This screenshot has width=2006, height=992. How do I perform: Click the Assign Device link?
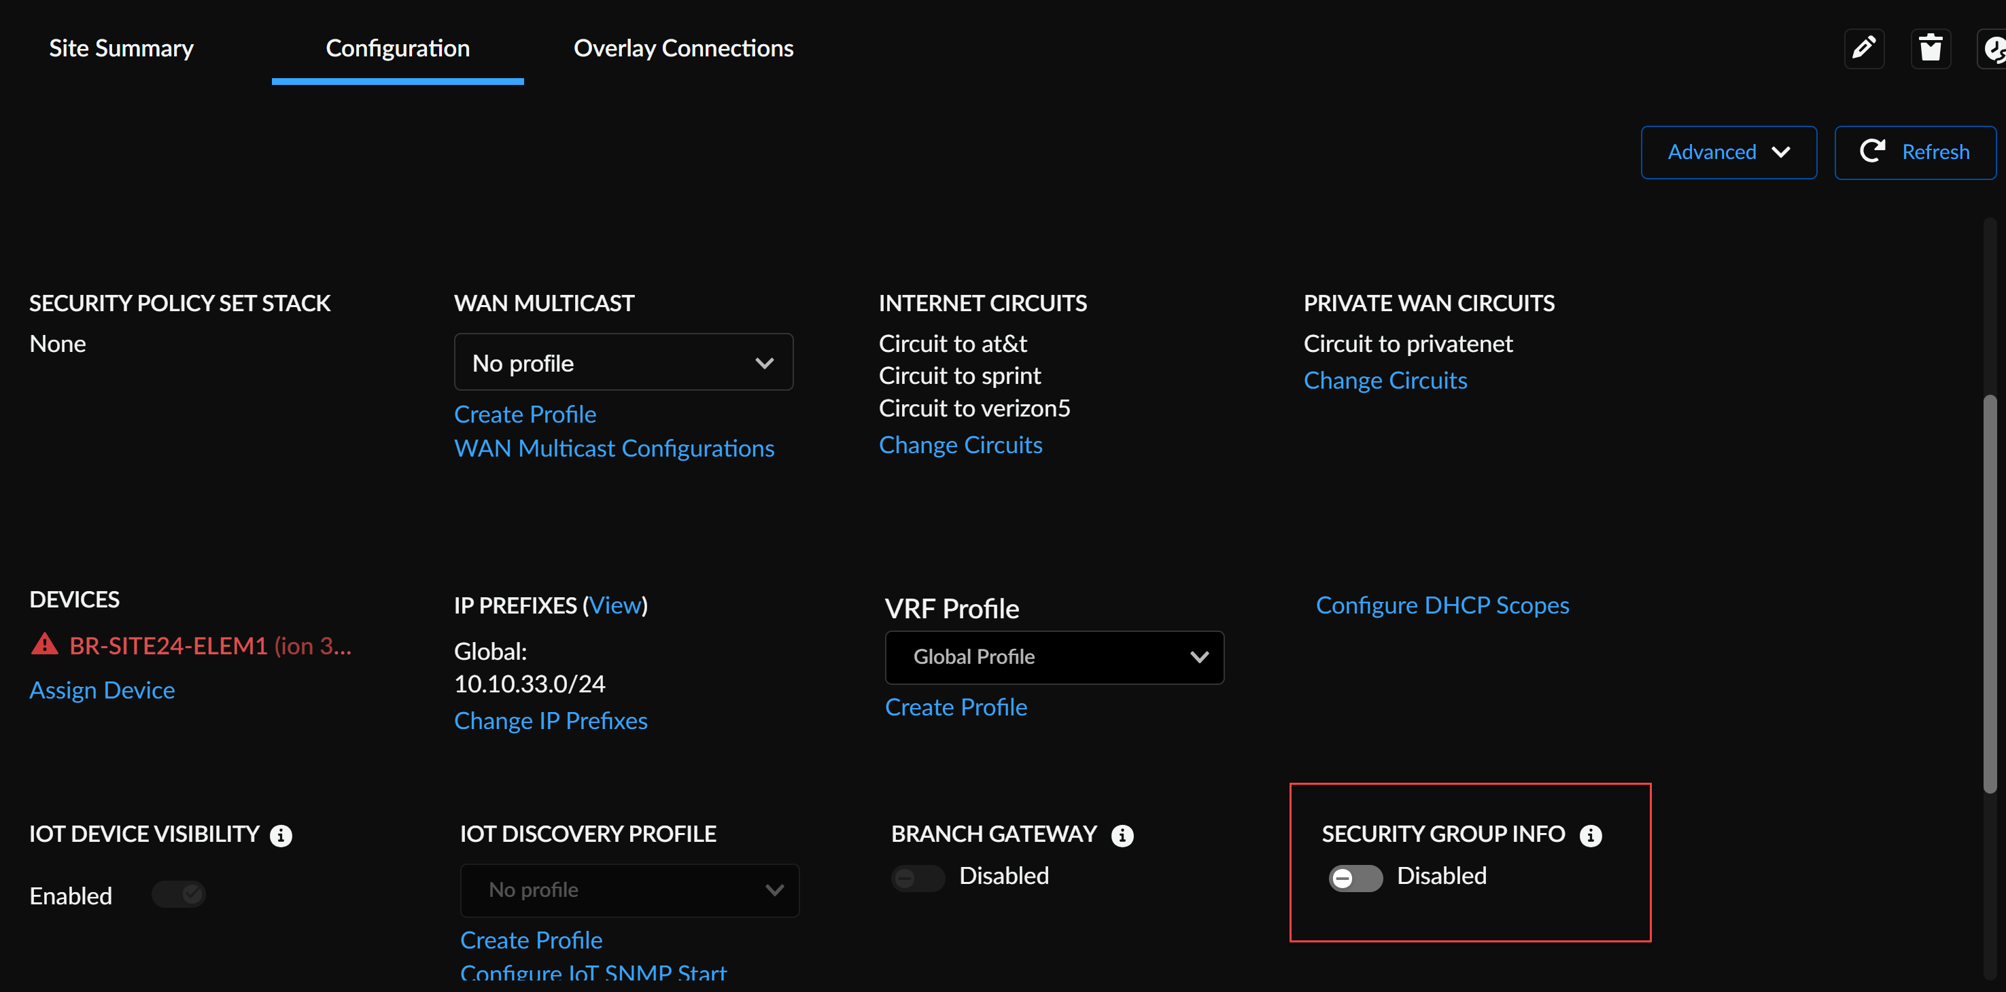(x=102, y=690)
